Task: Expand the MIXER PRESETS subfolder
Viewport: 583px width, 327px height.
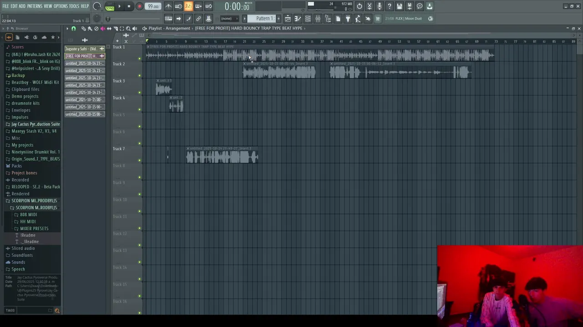Action: [x=34, y=228]
